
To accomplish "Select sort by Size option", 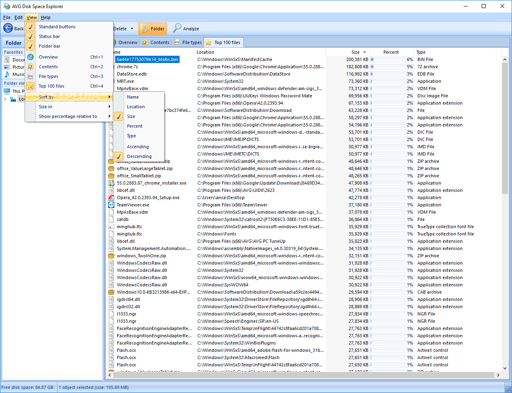I will [139, 116].
